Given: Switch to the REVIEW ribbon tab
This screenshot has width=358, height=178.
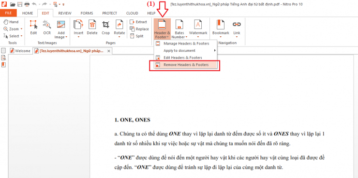Looking at the screenshot, I should (65, 13).
